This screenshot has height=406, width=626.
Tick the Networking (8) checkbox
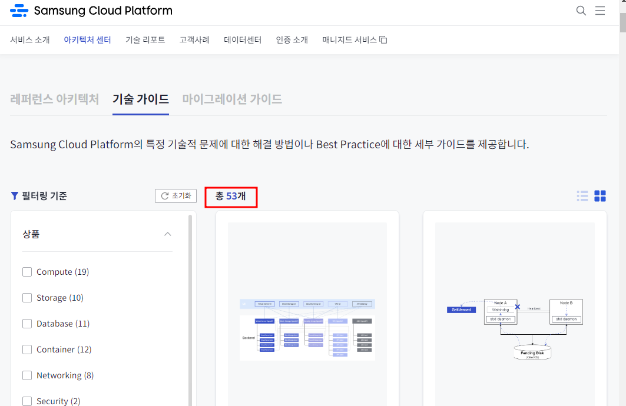pos(27,375)
